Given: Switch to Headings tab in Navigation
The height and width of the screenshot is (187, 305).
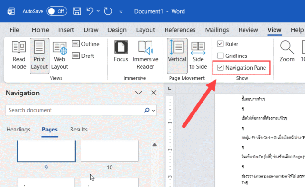Looking at the screenshot, I should [x=18, y=130].
